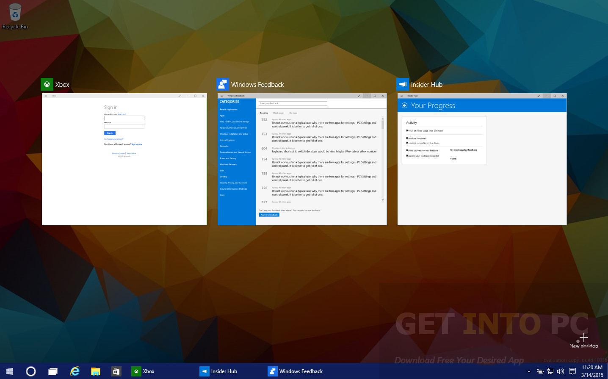This screenshot has width=608, height=379.
Task: Select Recent Applications category
Action: 229,110
